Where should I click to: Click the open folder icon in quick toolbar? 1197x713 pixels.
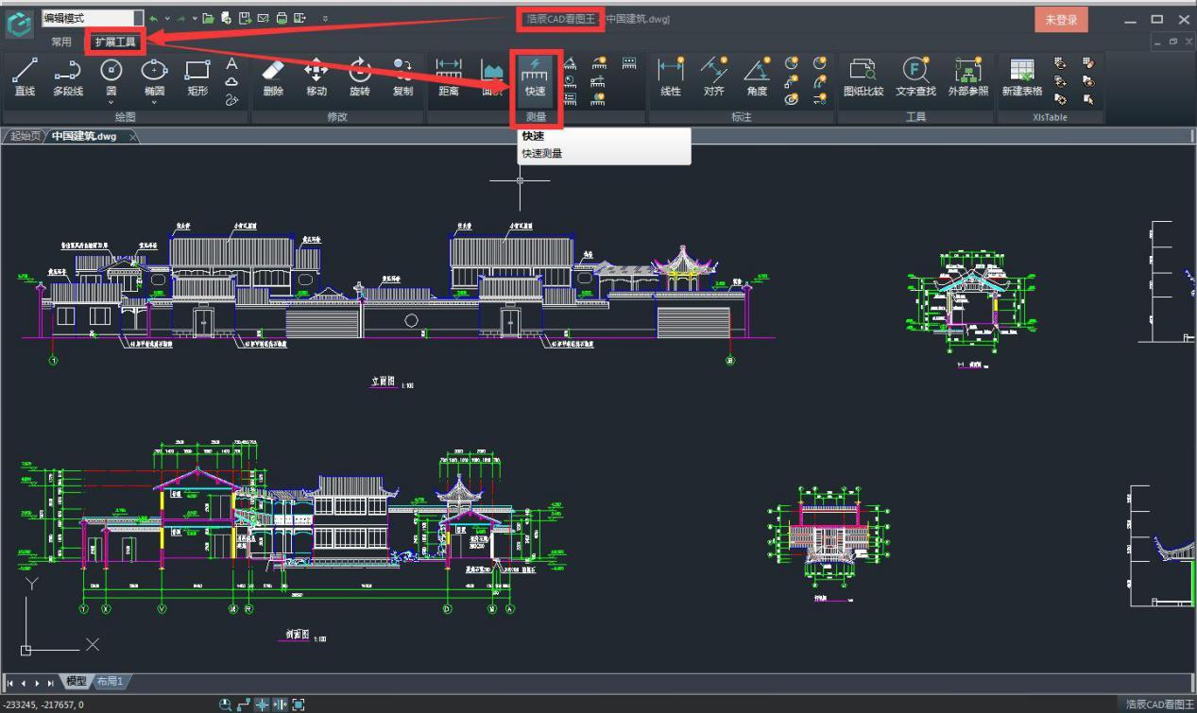point(208,18)
